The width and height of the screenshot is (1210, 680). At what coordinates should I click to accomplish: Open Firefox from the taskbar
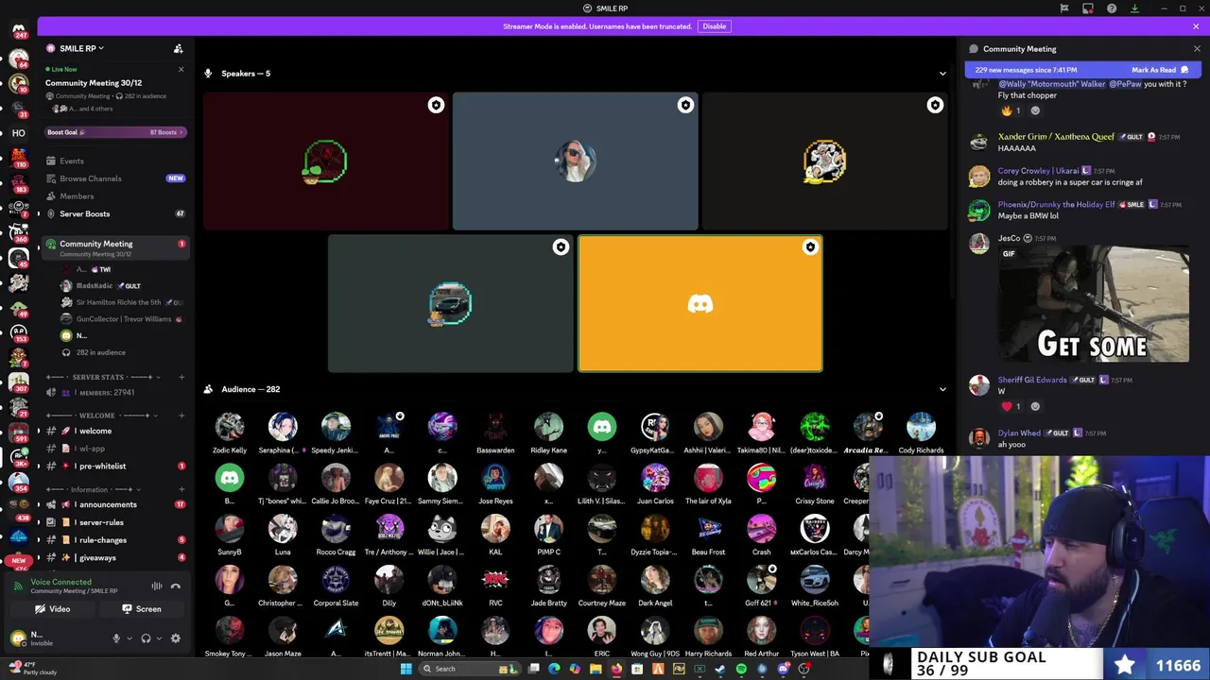616,669
